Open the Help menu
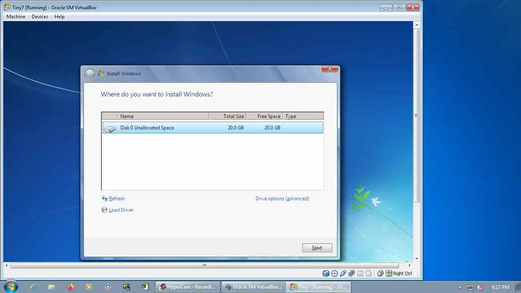 (x=59, y=17)
